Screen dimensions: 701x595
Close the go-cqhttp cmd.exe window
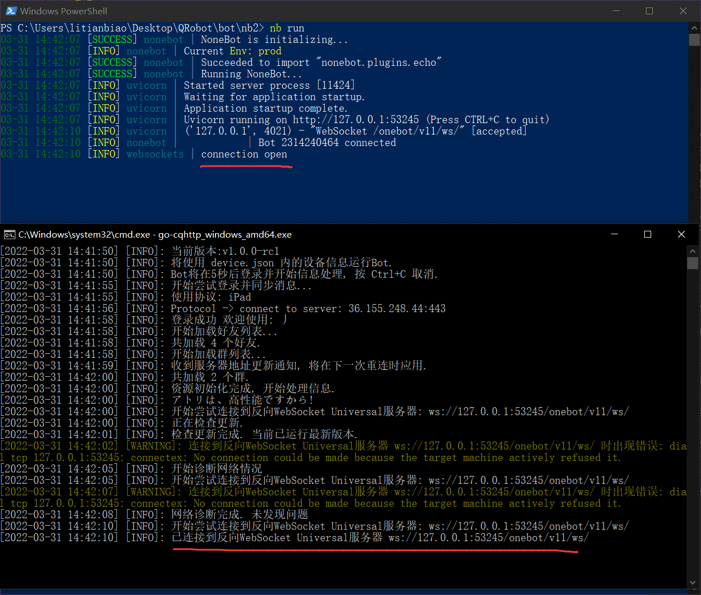[x=681, y=234]
